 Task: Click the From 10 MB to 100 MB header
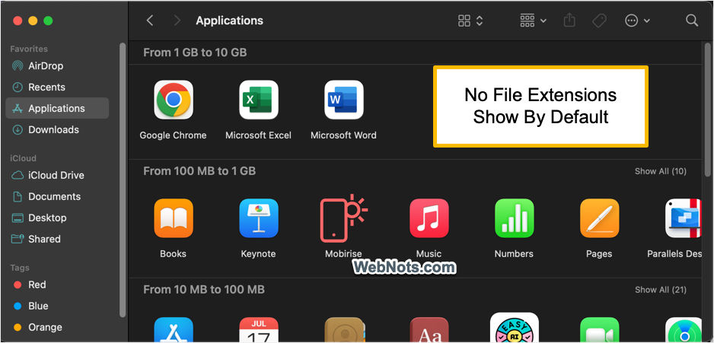click(x=204, y=290)
